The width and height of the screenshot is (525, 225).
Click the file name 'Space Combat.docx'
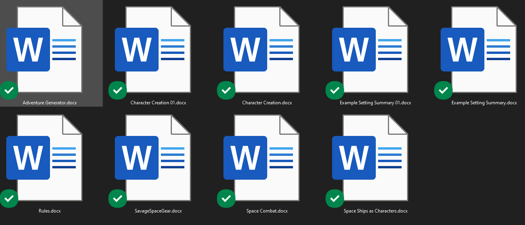coord(267,211)
